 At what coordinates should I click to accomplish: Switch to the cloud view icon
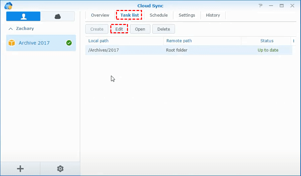(x=58, y=16)
